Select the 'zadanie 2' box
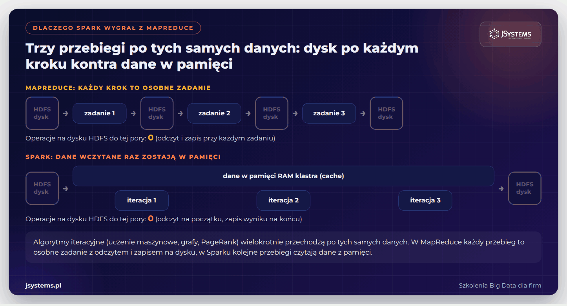 (214, 113)
